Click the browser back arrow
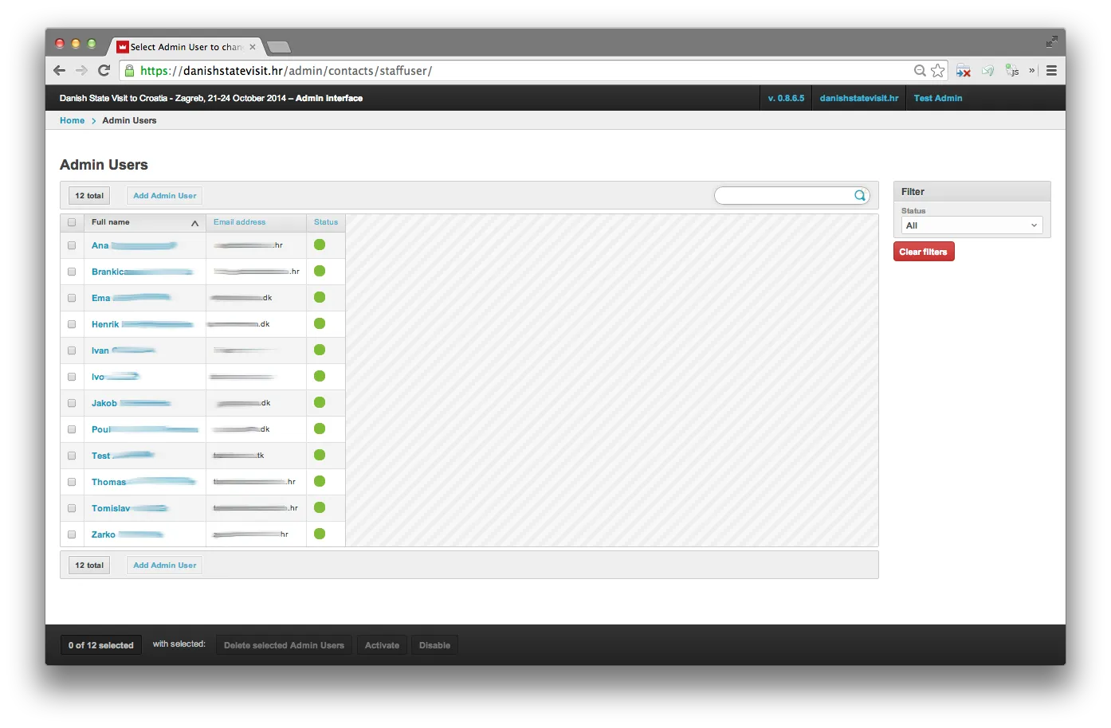This screenshot has width=1111, height=728. [x=60, y=71]
